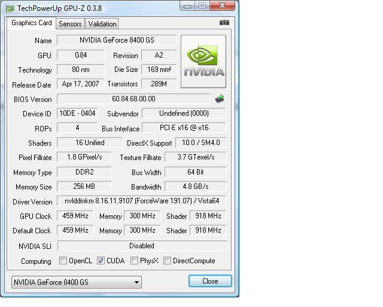The height and width of the screenshot is (307, 383).
Task: Maximize the GPU-Z window
Action: tap(202, 6)
